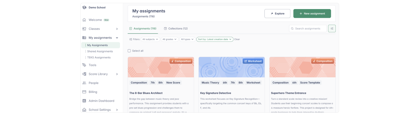Check the Select all checkbox

coord(129,51)
